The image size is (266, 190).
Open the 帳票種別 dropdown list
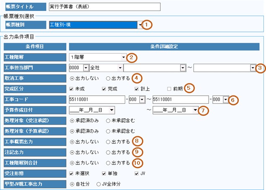coord(139,25)
